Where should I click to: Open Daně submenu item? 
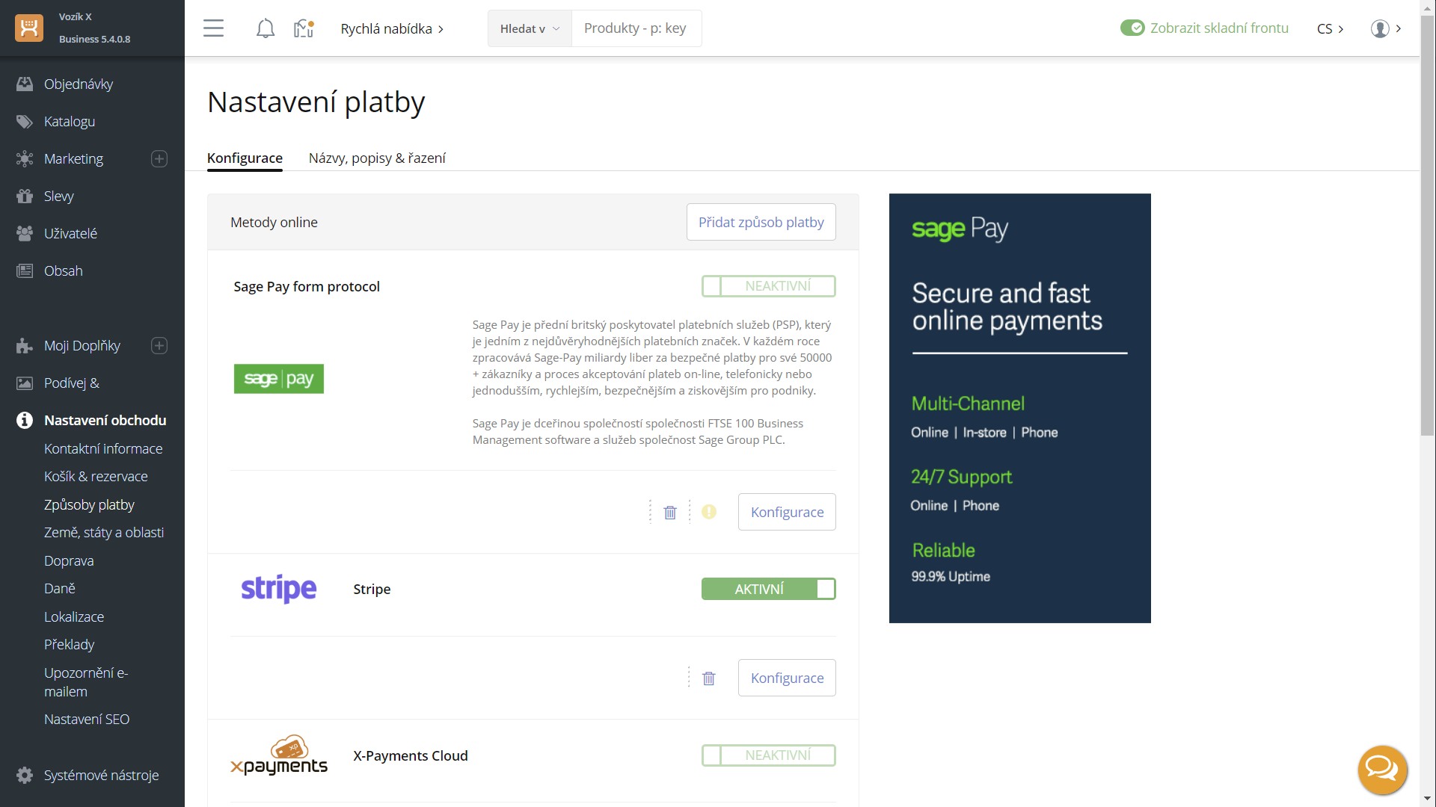pyautogui.click(x=60, y=588)
